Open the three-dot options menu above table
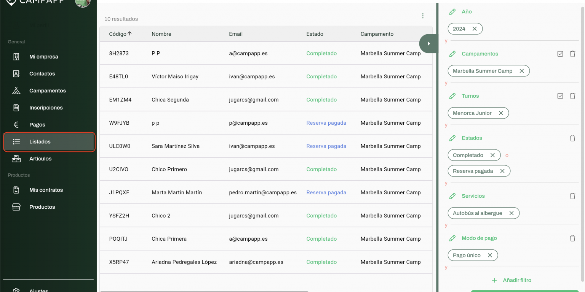This screenshot has width=585, height=292. point(422,16)
